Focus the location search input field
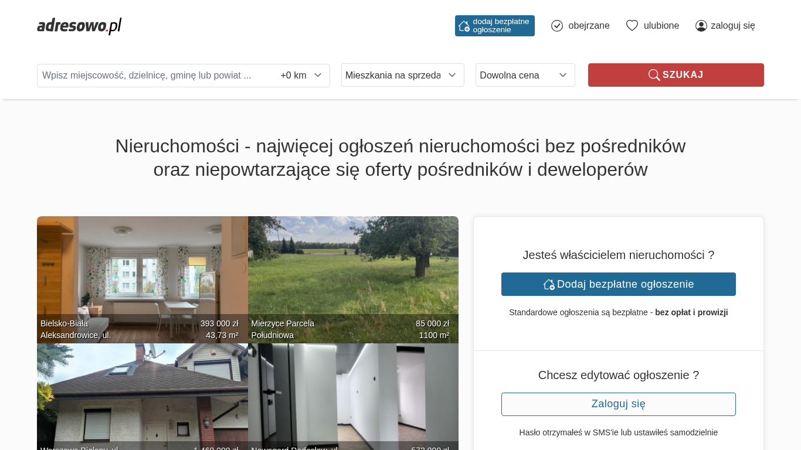The image size is (801, 450). pos(155,76)
